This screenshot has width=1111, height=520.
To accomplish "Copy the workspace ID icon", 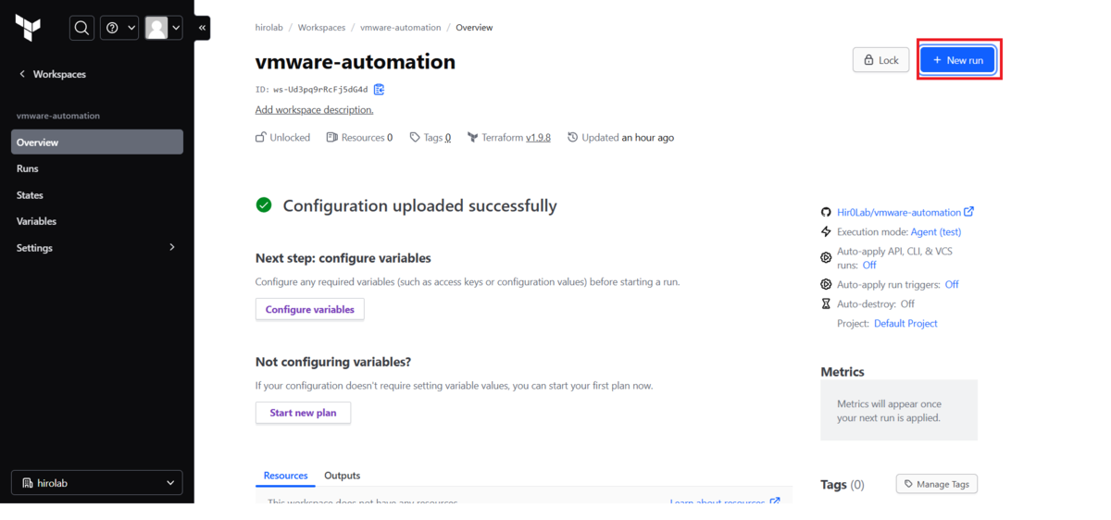I will click(x=379, y=90).
